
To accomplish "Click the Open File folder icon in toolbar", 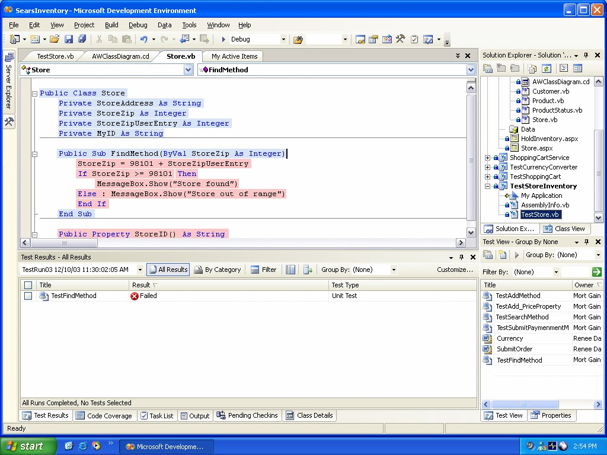I will pos(54,39).
